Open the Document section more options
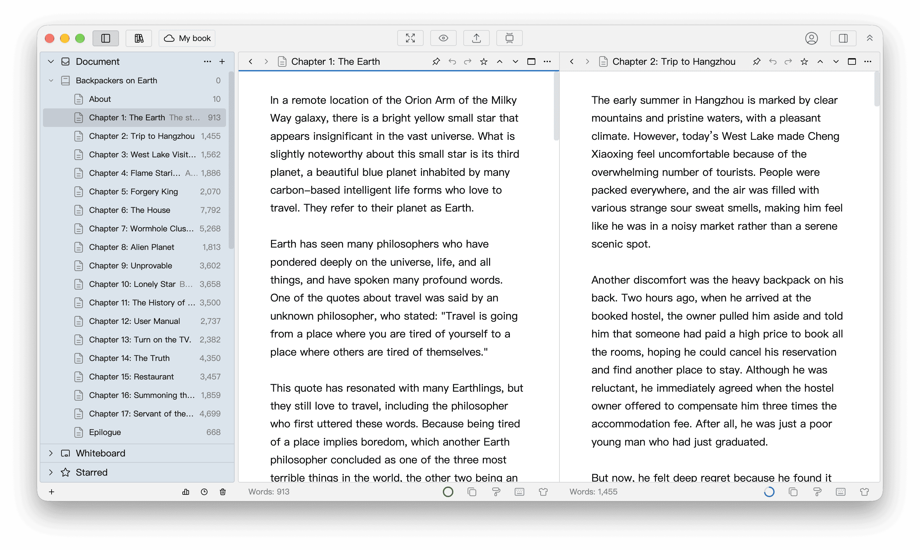920x550 pixels. pyautogui.click(x=208, y=61)
